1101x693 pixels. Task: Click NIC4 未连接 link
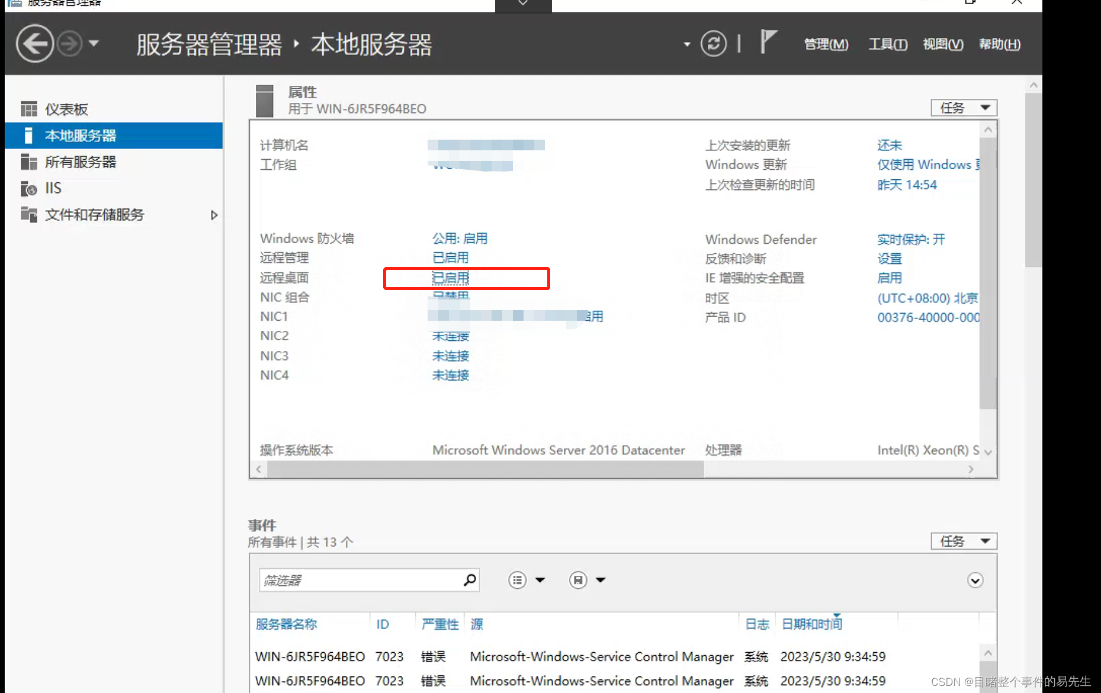click(x=451, y=375)
